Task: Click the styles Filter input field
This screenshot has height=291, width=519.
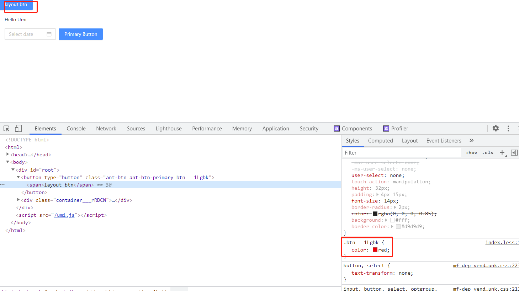Action: point(391,152)
